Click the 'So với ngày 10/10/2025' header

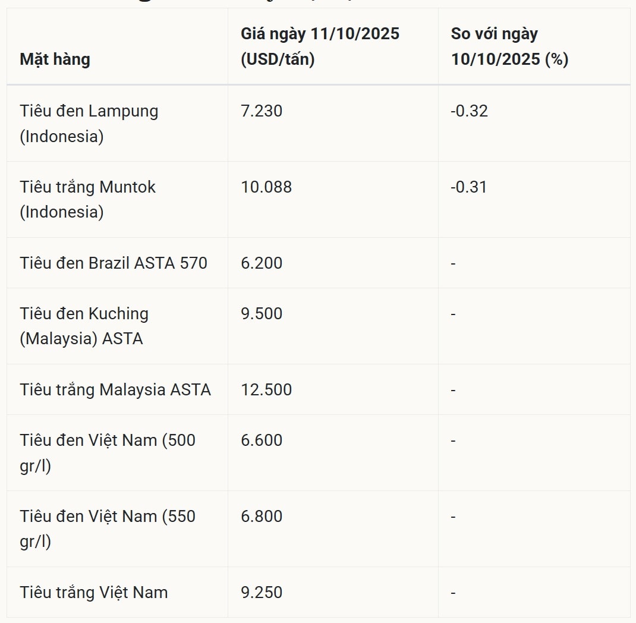point(509,46)
